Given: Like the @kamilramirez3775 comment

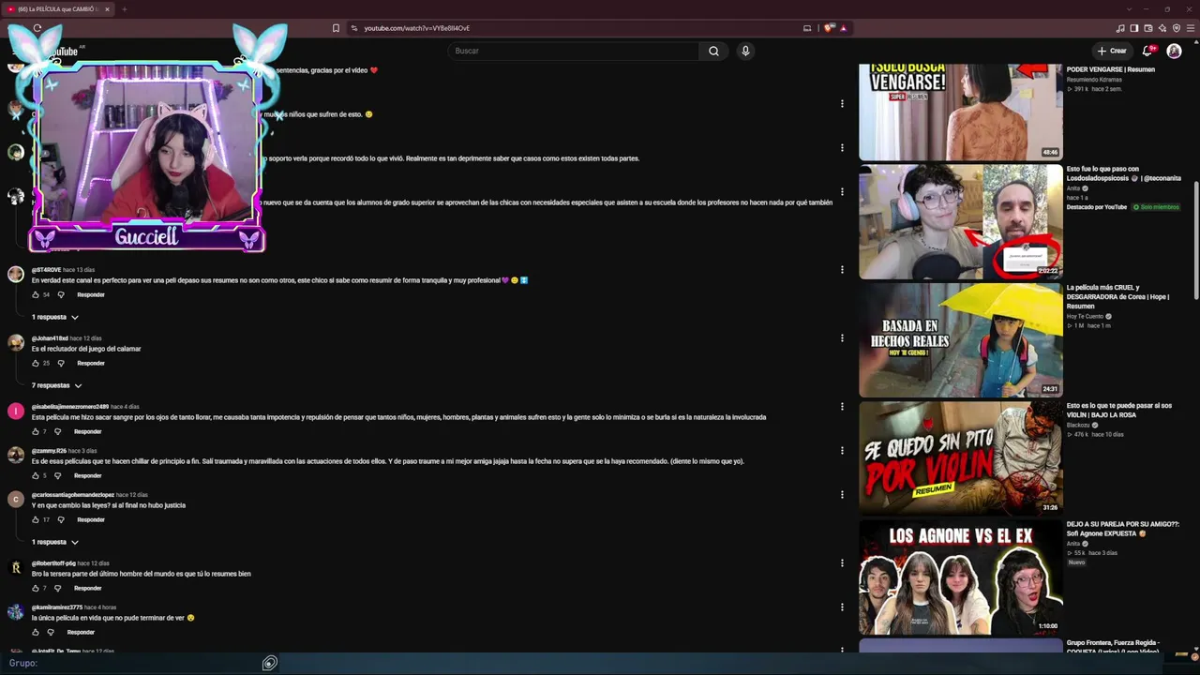Looking at the screenshot, I should pyautogui.click(x=36, y=632).
